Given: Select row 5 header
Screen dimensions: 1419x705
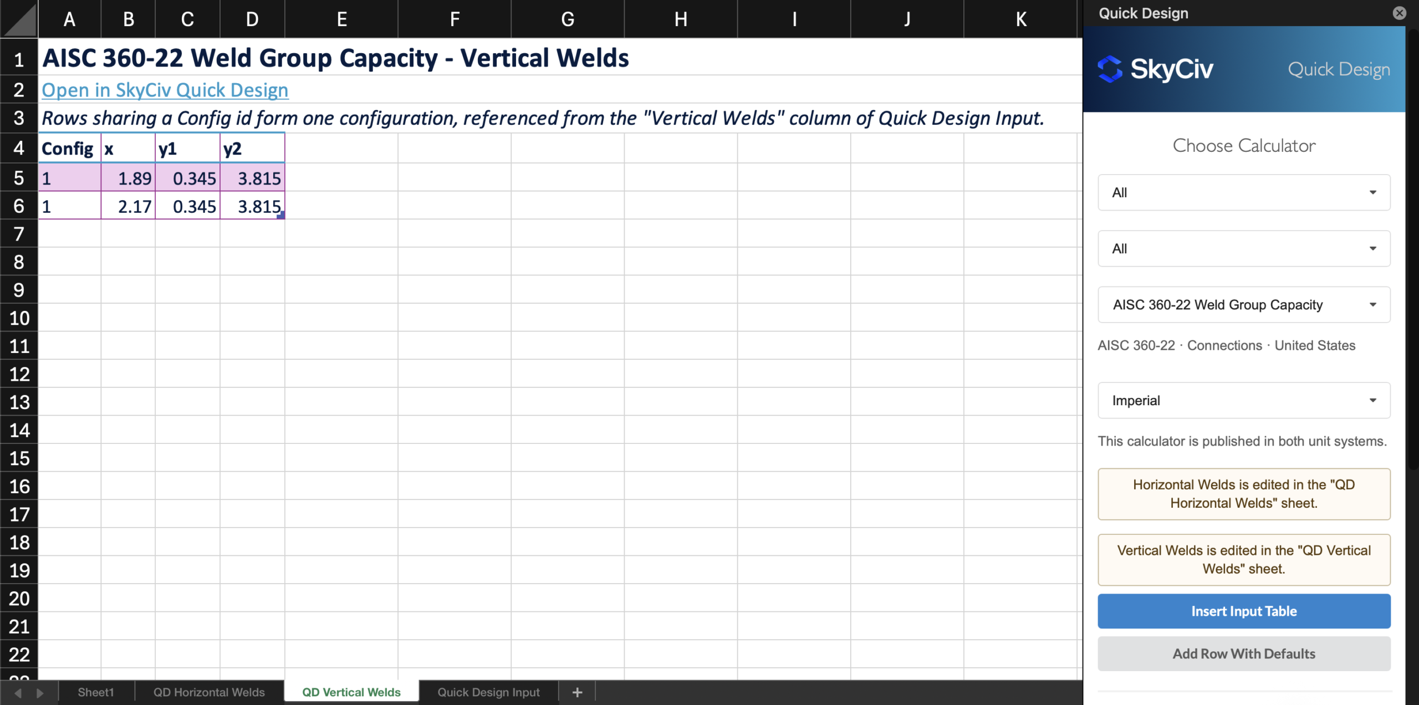Looking at the screenshot, I should point(19,178).
